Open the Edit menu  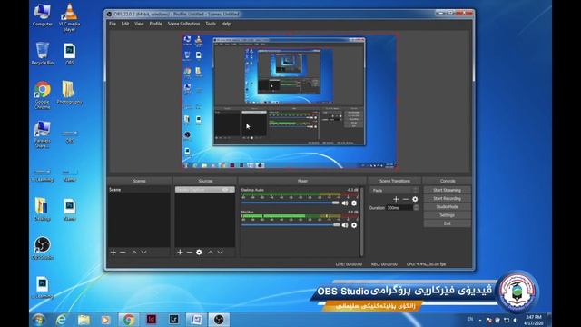125,24
